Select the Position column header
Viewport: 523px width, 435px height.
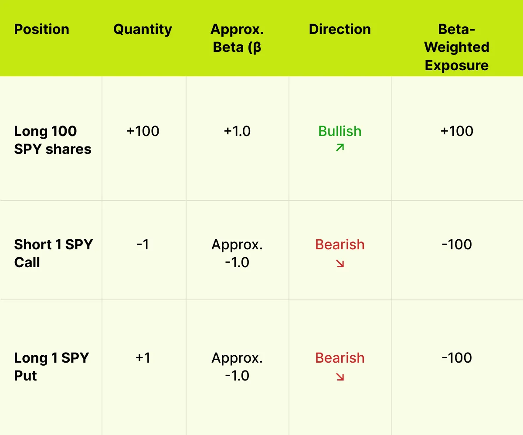(x=41, y=29)
